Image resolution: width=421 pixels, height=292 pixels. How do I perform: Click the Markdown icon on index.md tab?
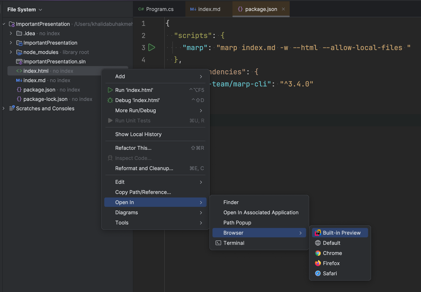click(193, 9)
